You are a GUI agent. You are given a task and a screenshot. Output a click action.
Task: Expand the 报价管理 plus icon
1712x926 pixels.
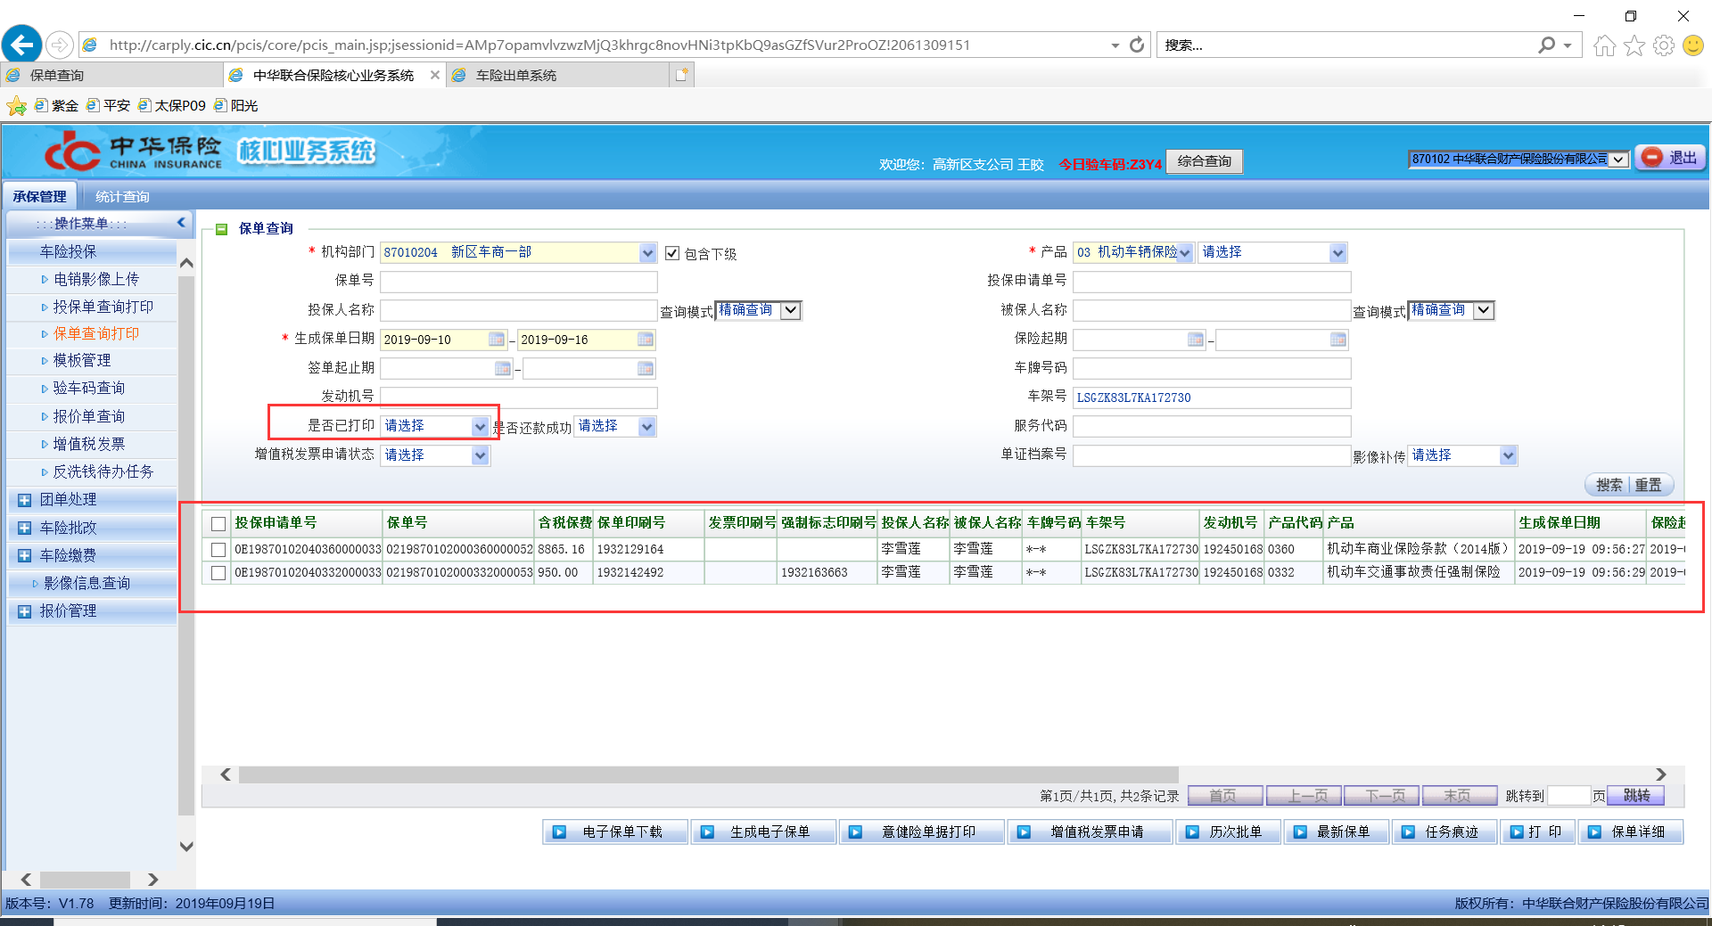click(x=24, y=611)
